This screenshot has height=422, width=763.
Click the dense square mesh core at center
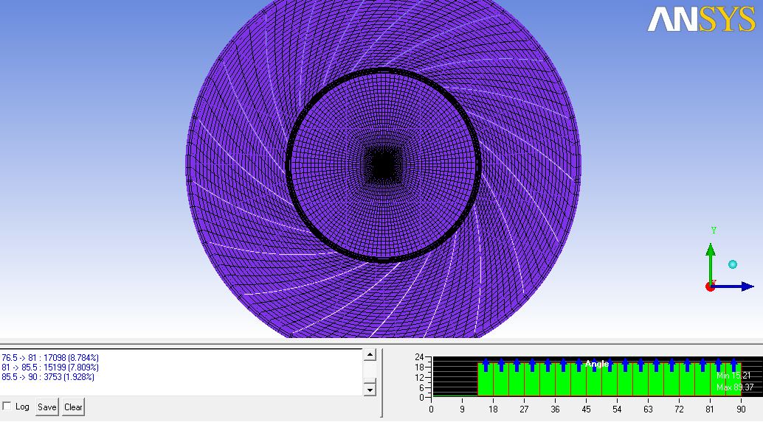click(384, 164)
